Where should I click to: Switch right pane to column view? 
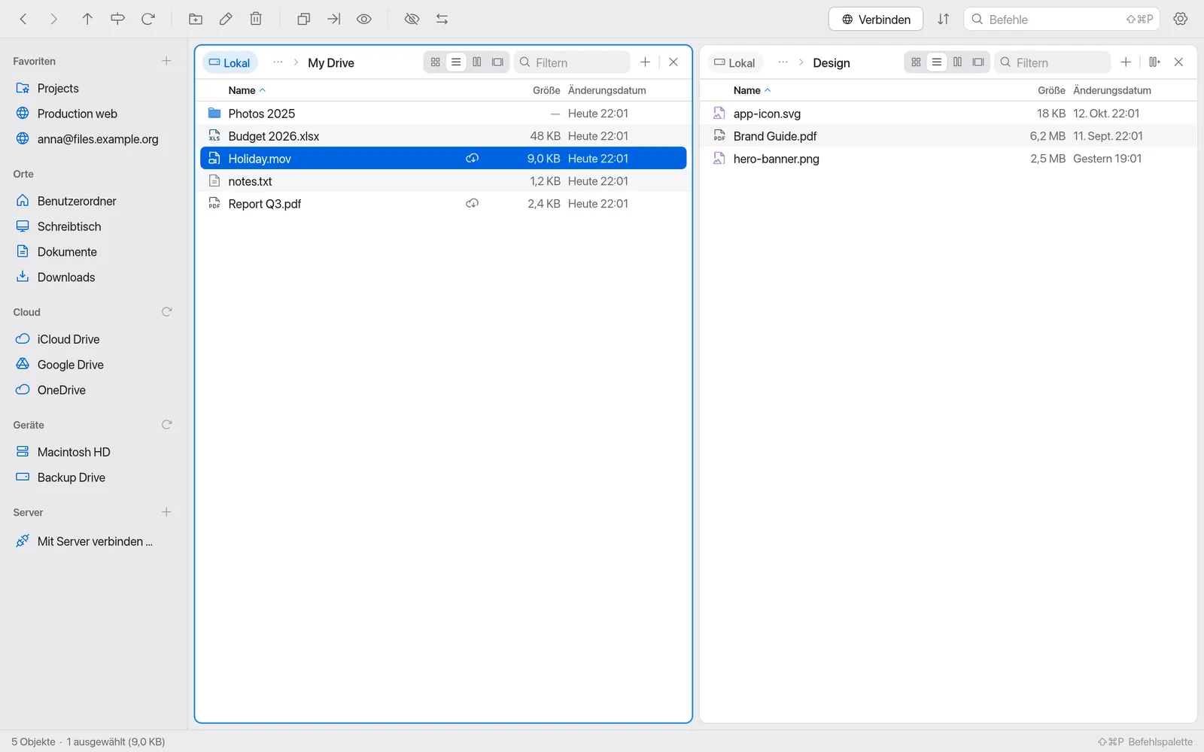click(958, 62)
